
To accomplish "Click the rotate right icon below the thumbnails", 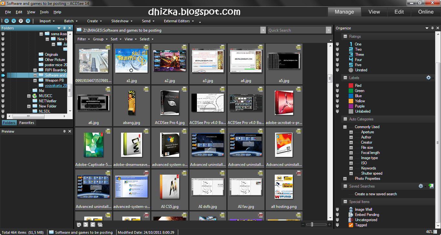I will [x=93, y=224].
